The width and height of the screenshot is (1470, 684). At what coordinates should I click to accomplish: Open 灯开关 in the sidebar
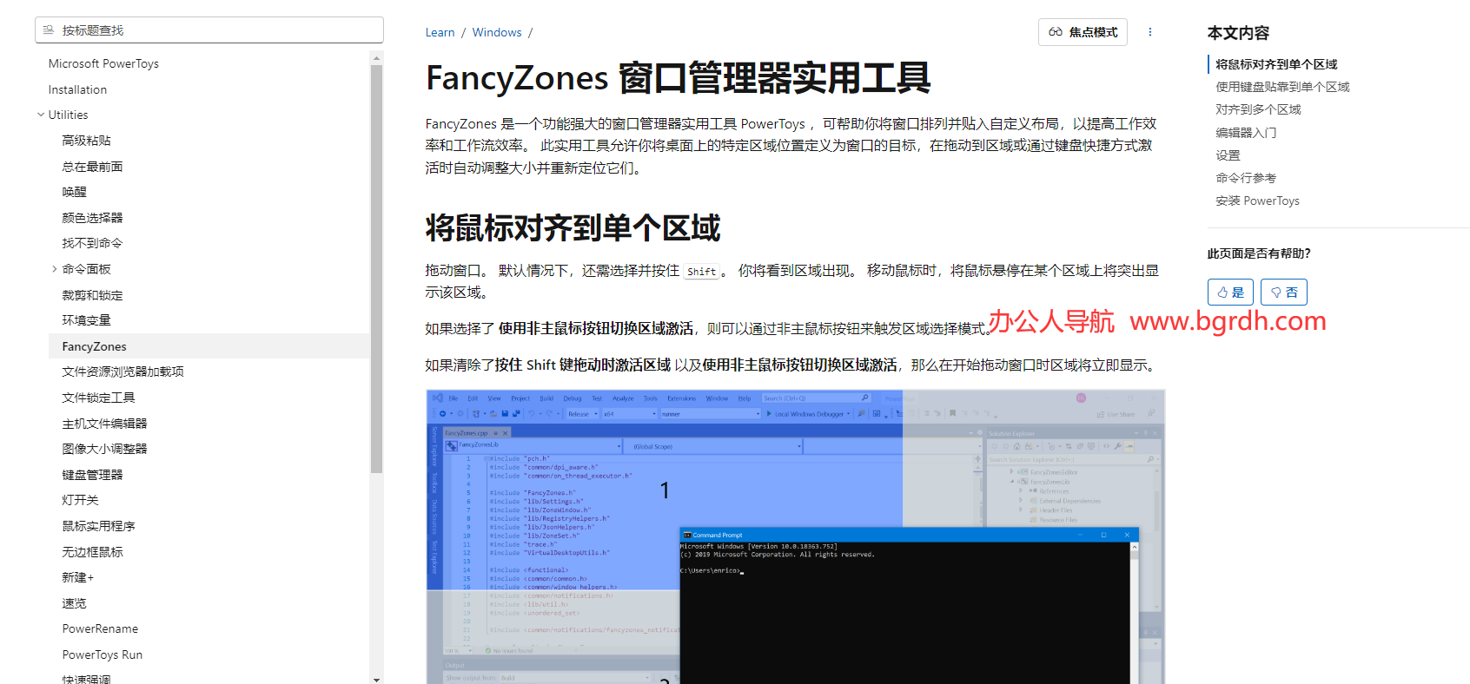[x=80, y=500]
